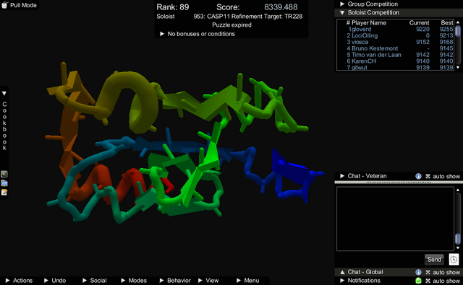Open the Actions menu

click(x=20, y=280)
